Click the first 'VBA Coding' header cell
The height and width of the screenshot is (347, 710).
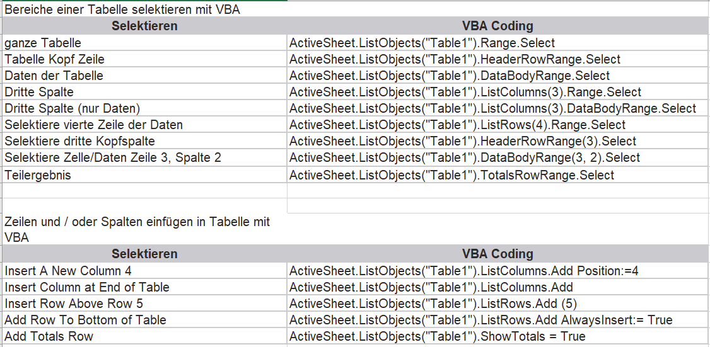pos(498,26)
